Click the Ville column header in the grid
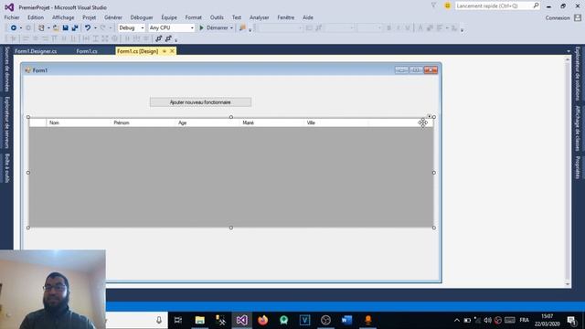This screenshot has width=585, height=329. 335,122
